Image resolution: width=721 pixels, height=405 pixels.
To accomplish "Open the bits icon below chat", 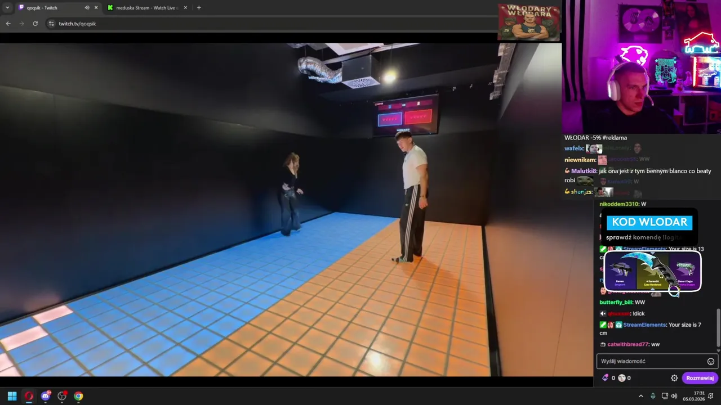I will (606, 378).
